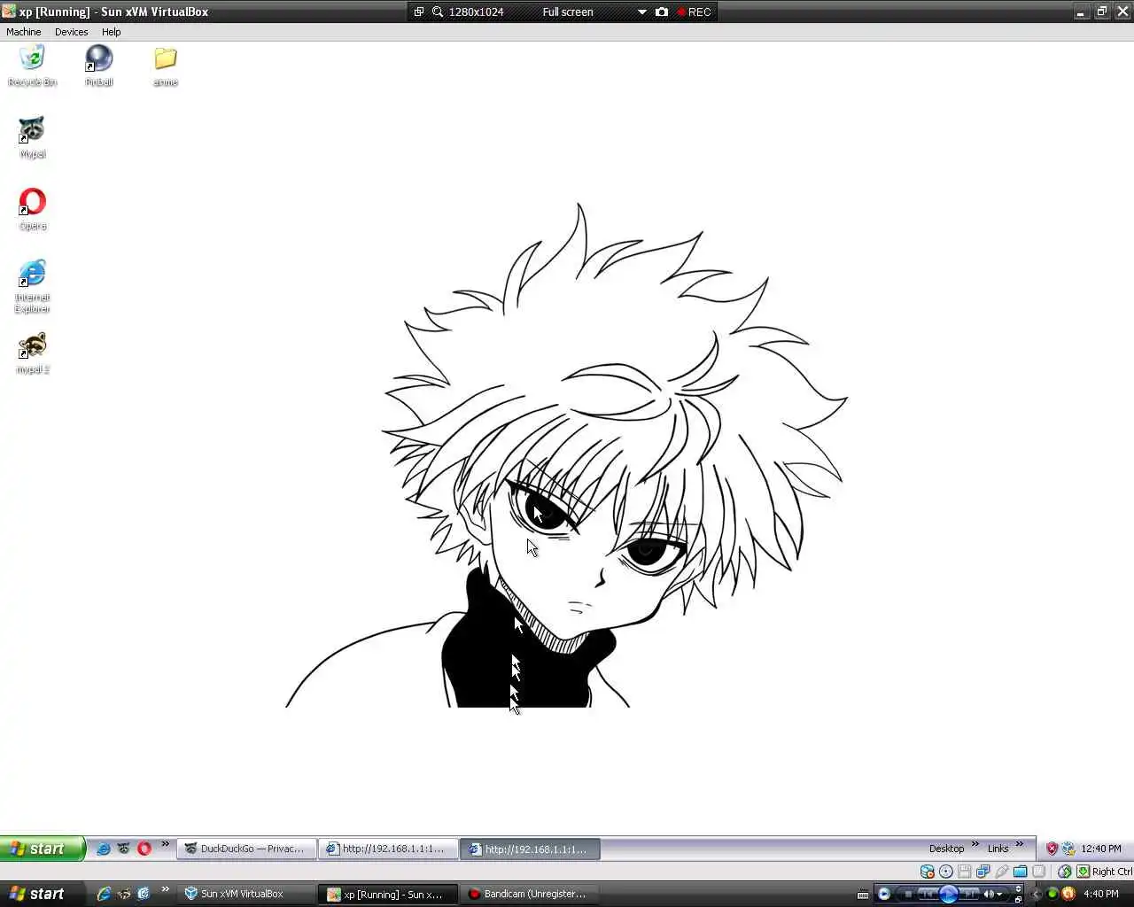The height and width of the screenshot is (907, 1134).
Task: Click the media player play button
Action: click(949, 894)
